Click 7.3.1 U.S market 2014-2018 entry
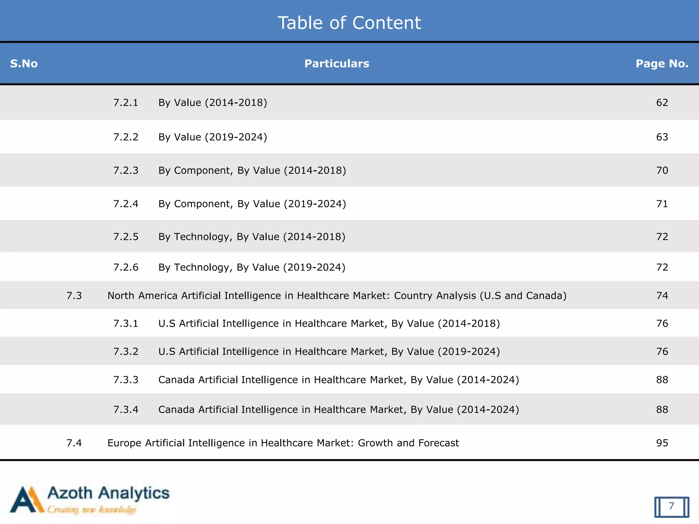The width and height of the screenshot is (699, 524). (329, 324)
